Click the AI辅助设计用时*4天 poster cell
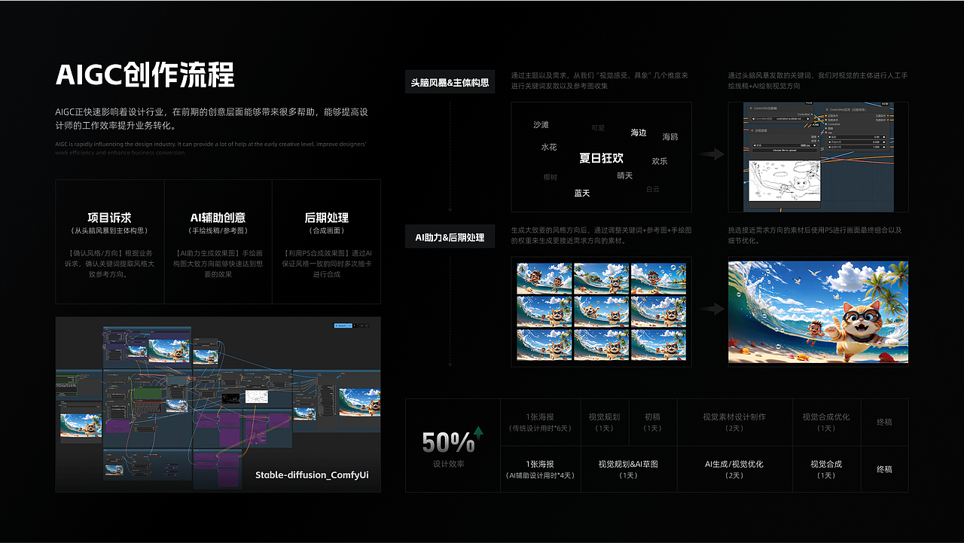This screenshot has width=964, height=543. click(541, 470)
